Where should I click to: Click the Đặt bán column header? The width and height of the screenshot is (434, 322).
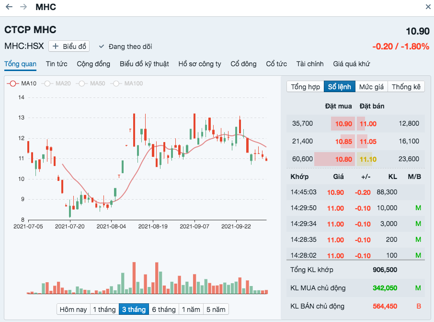pyautogui.click(x=372, y=106)
